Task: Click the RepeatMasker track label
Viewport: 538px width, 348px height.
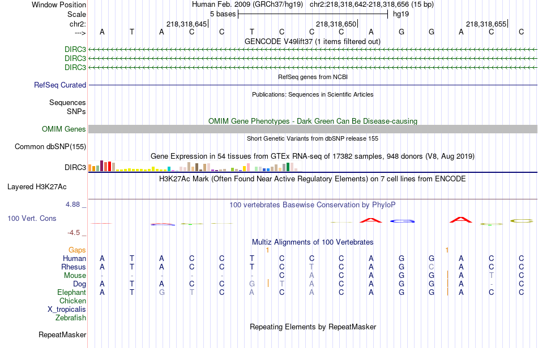Action: point(62,334)
